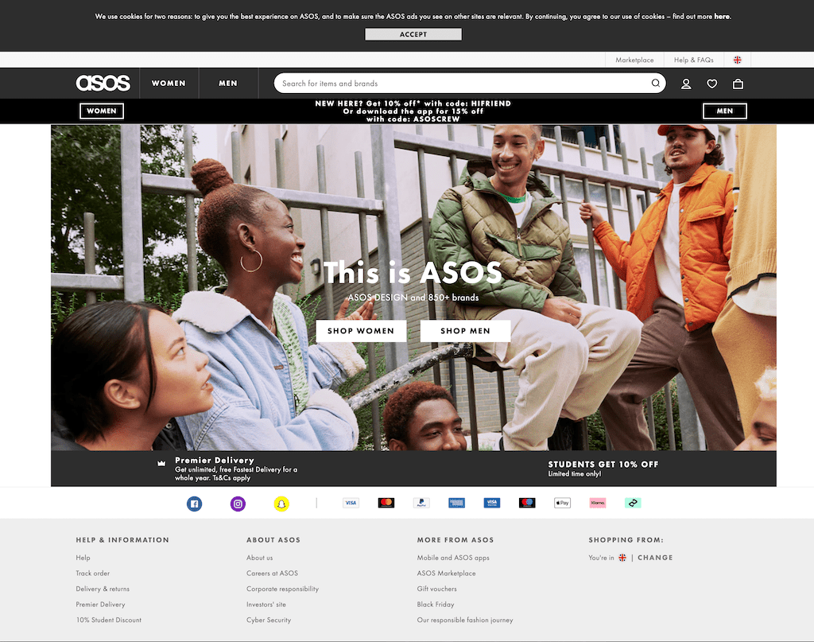Open 10% Student Discount footer link
The height and width of the screenshot is (642, 814).
pyautogui.click(x=108, y=620)
